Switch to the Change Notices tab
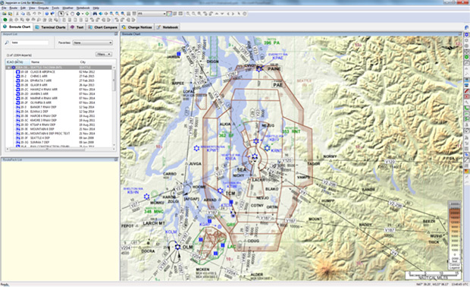Screen dimensions: 470x287 [x=136, y=27]
